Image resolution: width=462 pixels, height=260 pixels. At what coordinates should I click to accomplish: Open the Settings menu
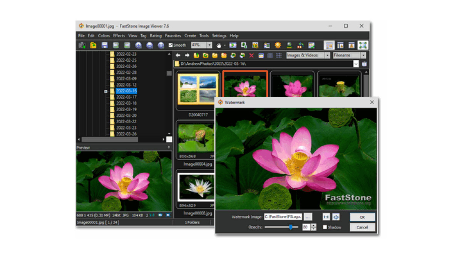[x=219, y=35]
